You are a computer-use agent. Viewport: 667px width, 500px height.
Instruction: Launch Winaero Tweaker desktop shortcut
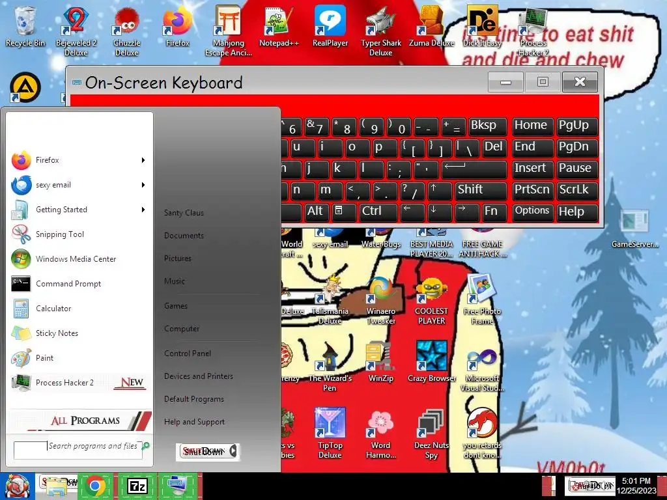tap(380, 300)
